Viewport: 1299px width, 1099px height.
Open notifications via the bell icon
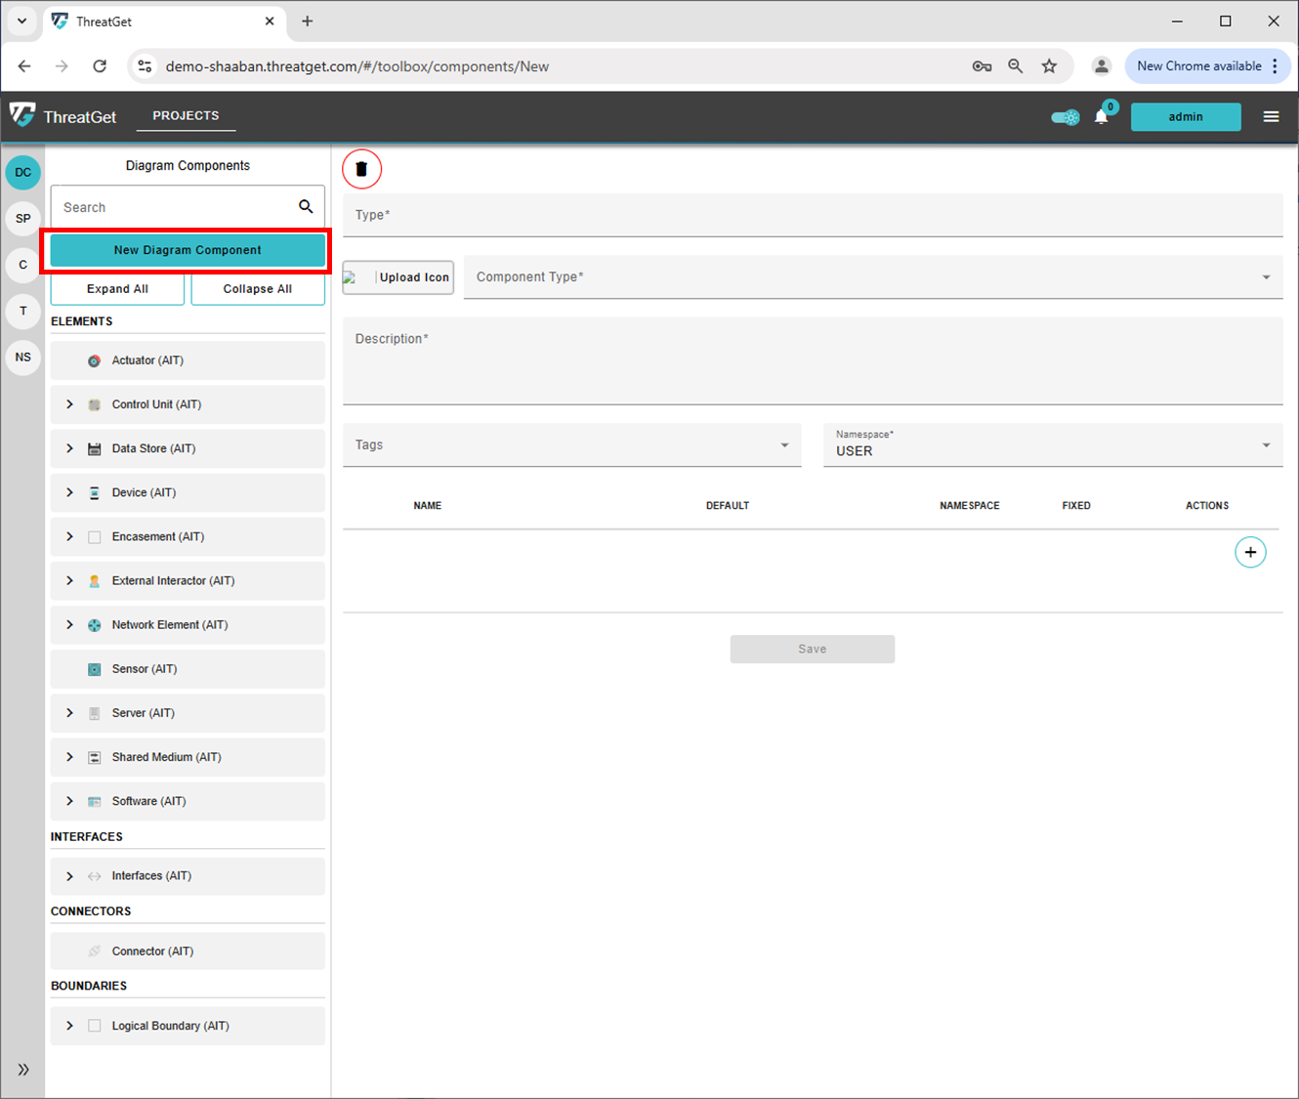(x=1102, y=116)
